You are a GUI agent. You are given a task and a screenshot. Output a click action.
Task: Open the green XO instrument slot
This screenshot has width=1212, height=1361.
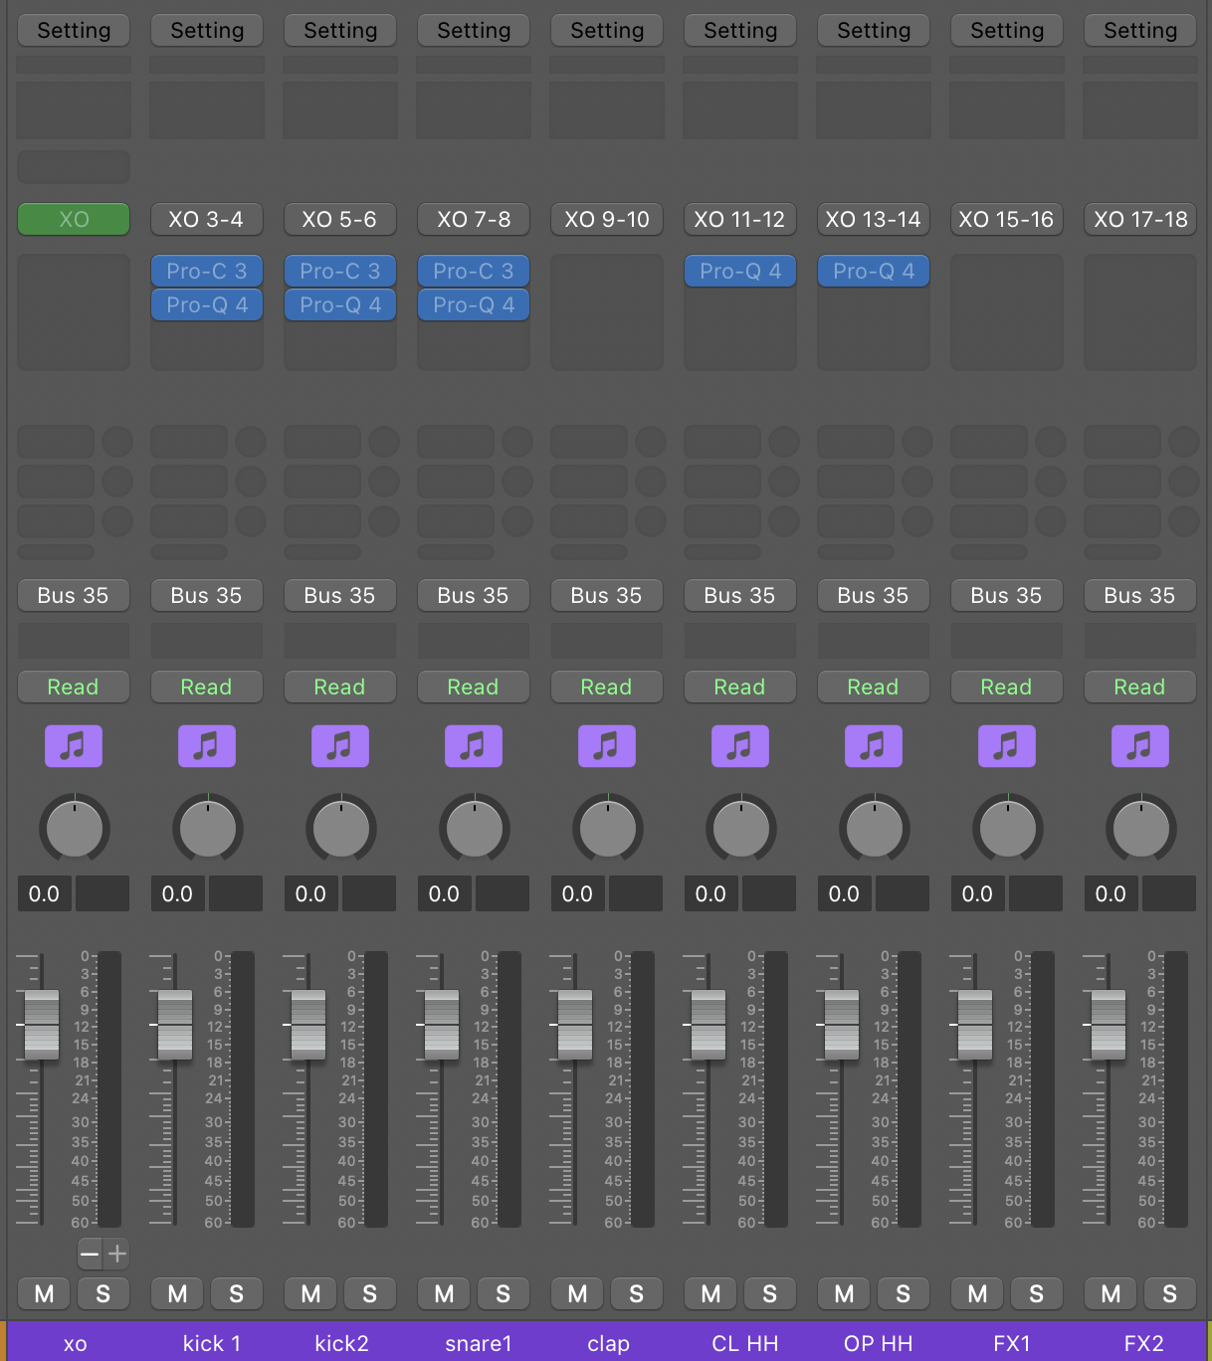(x=74, y=219)
